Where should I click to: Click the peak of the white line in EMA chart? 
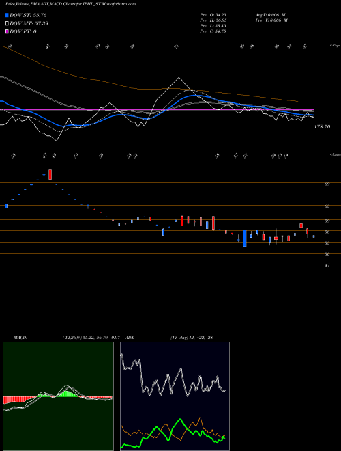coord(179,78)
